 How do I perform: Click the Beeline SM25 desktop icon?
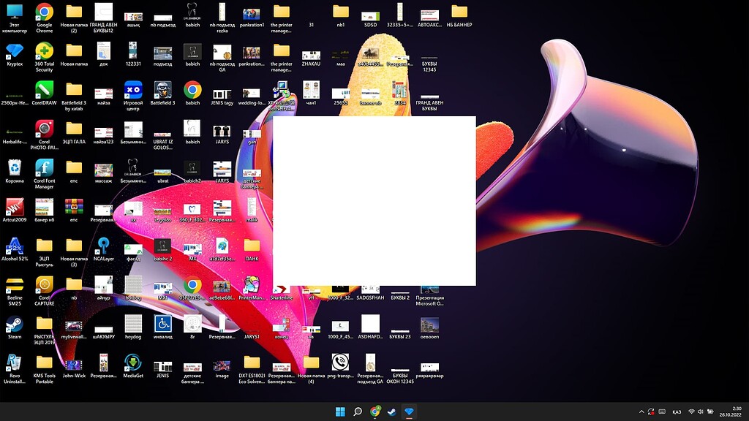[x=15, y=285]
